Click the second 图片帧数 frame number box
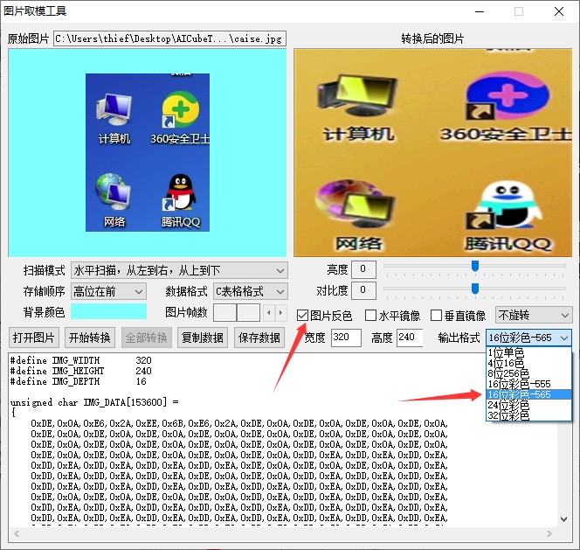The height and width of the screenshot is (550, 580). (x=248, y=312)
